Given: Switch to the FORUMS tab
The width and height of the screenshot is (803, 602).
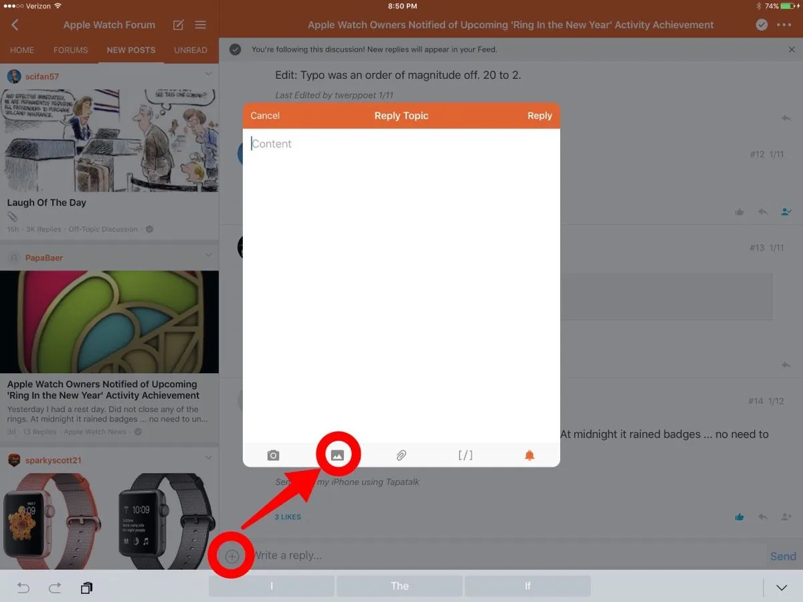Looking at the screenshot, I should point(70,50).
